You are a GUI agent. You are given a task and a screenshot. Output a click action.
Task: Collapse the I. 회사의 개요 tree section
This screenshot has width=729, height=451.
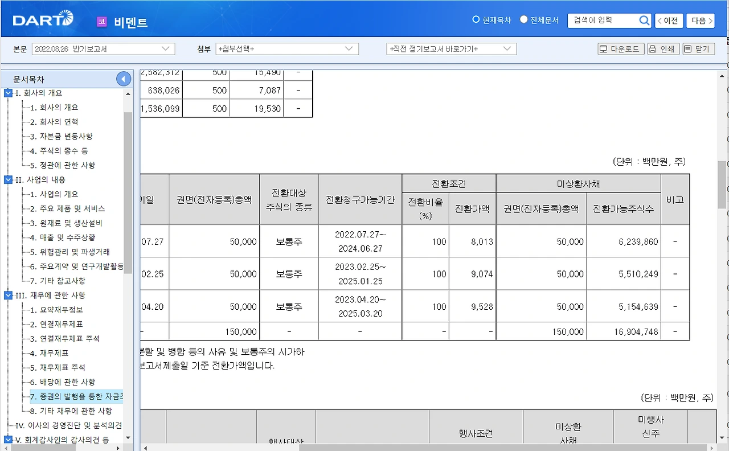point(8,93)
